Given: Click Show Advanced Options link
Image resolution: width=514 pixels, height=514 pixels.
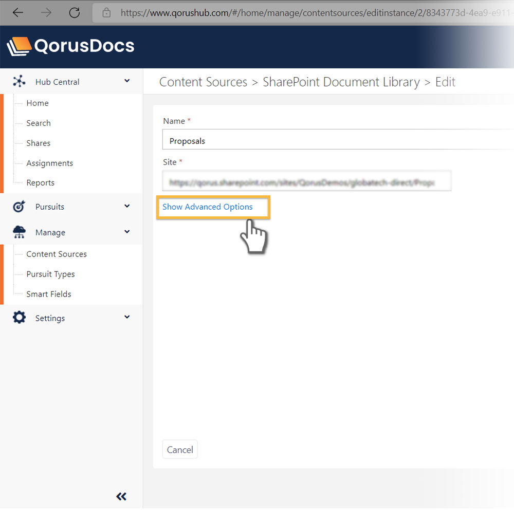Looking at the screenshot, I should [x=208, y=207].
